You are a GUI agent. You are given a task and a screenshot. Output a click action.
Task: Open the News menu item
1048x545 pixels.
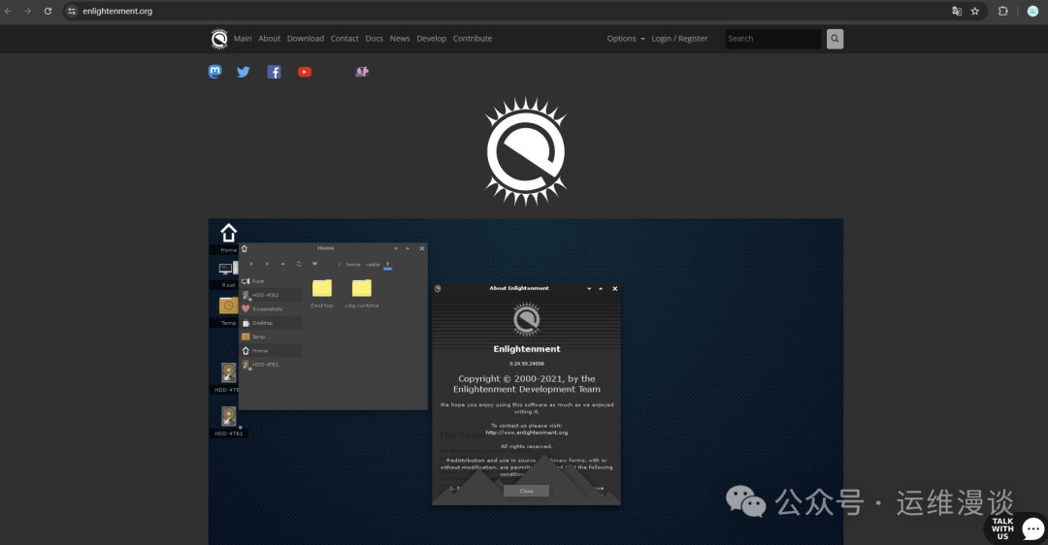(x=400, y=39)
